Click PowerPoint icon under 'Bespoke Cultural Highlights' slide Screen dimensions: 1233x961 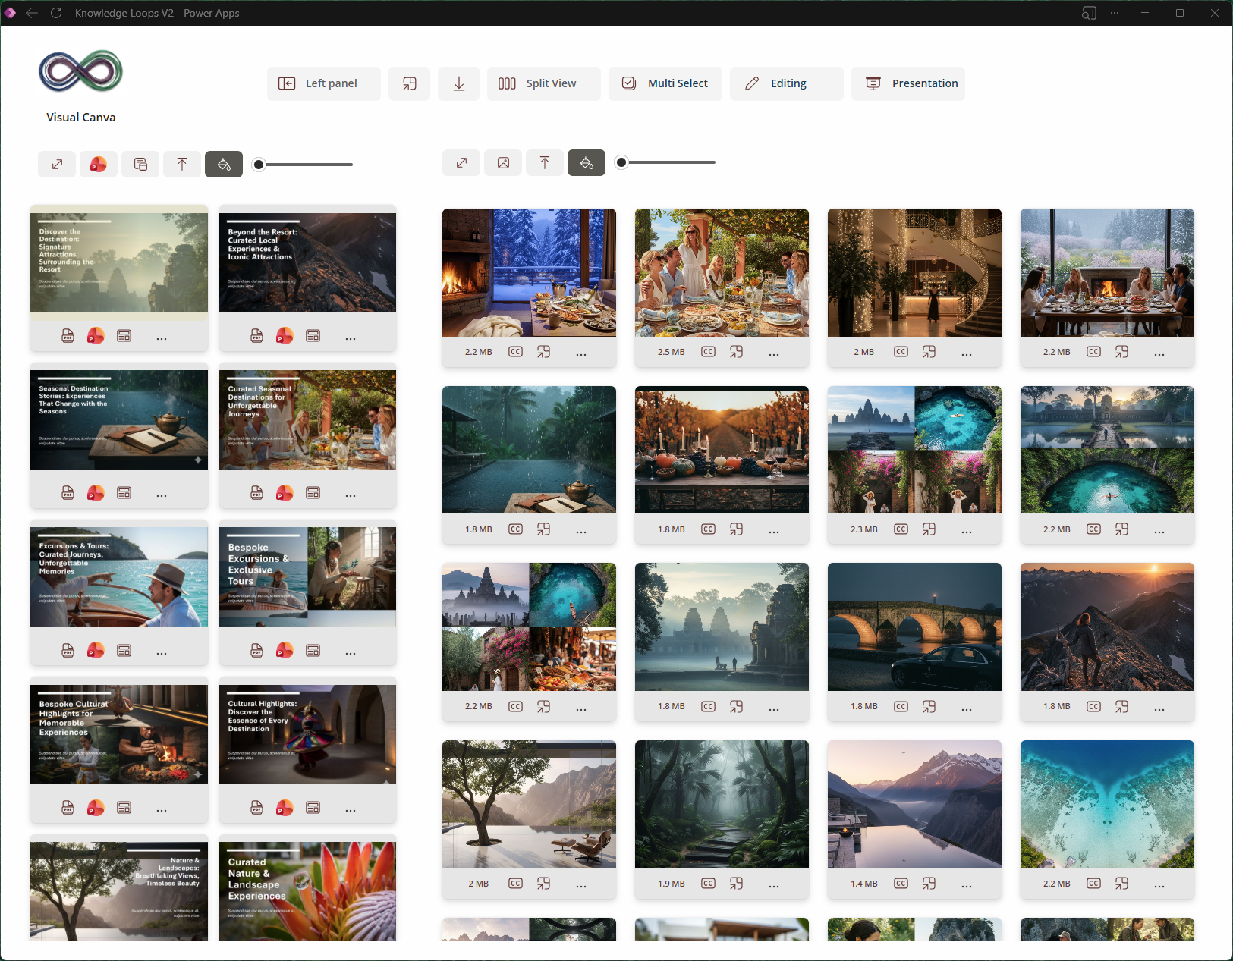(96, 808)
